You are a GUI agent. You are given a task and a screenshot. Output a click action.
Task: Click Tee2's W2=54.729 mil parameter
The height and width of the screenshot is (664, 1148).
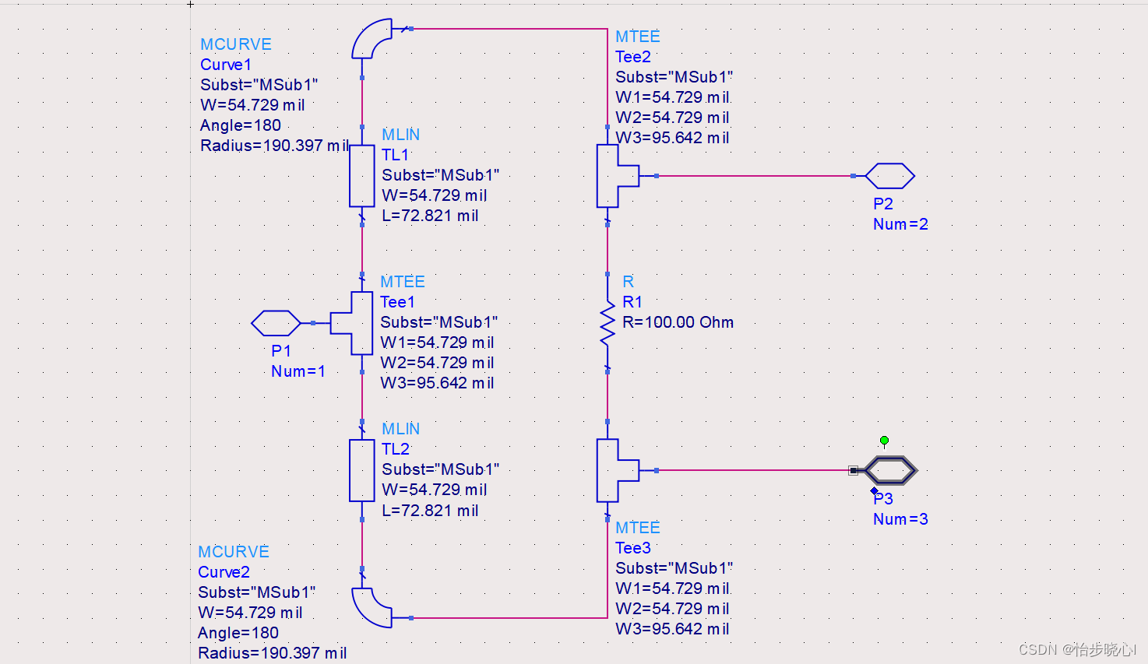(673, 118)
